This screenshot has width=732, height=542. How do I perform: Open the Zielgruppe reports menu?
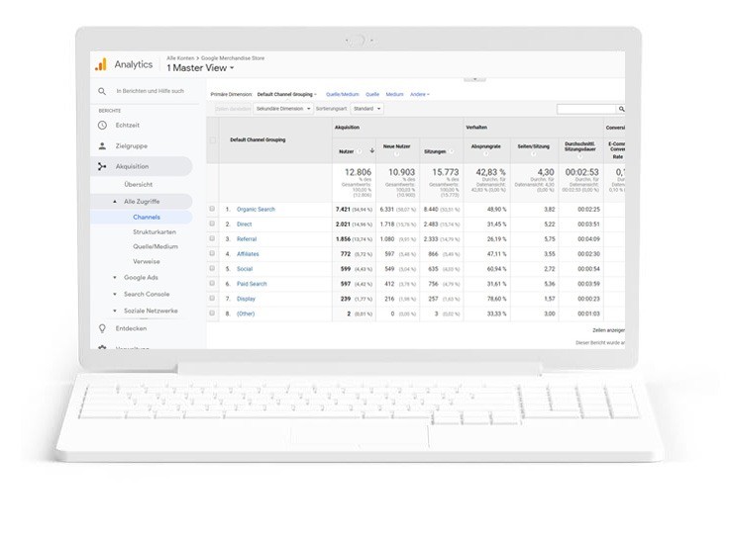[x=132, y=146]
